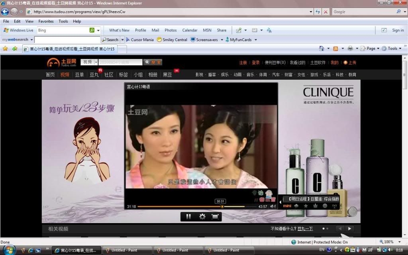Collapse the mini side panel arrow
The width and height of the screenshot is (408, 255).
(x=280, y=202)
